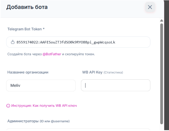169x131 pixels.
Task: Click the scrollbar up arrow
Action: click(x=162, y=20)
